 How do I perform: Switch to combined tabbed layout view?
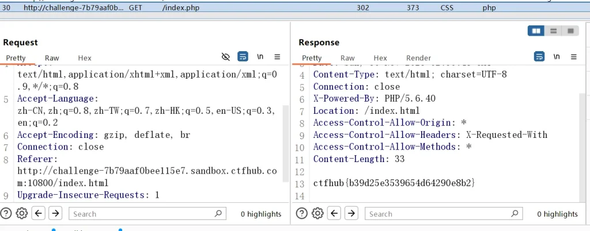(x=570, y=31)
